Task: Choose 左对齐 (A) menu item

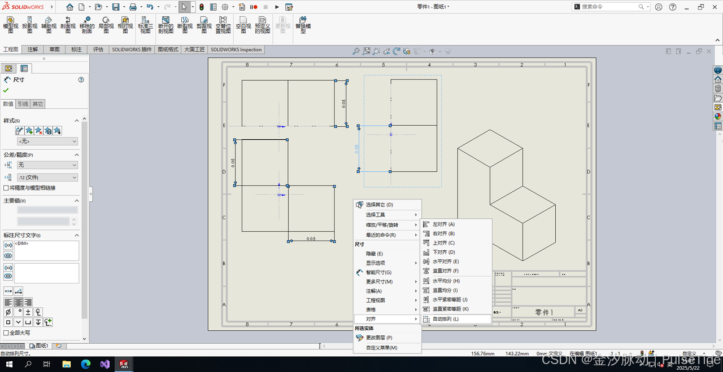Action: [x=456, y=224]
